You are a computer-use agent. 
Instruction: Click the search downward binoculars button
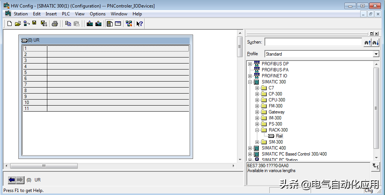[375, 42]
